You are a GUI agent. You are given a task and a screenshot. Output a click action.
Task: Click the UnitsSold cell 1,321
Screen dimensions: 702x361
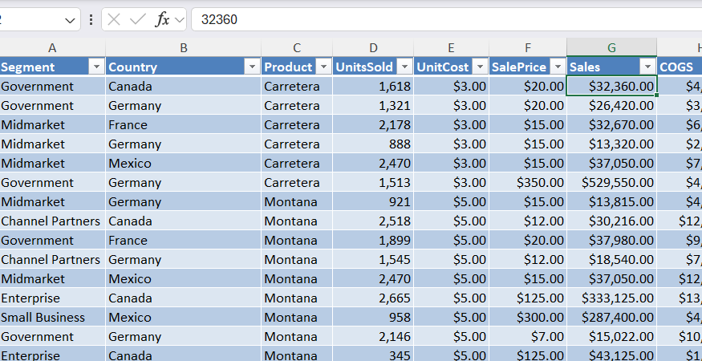[373, 106]
